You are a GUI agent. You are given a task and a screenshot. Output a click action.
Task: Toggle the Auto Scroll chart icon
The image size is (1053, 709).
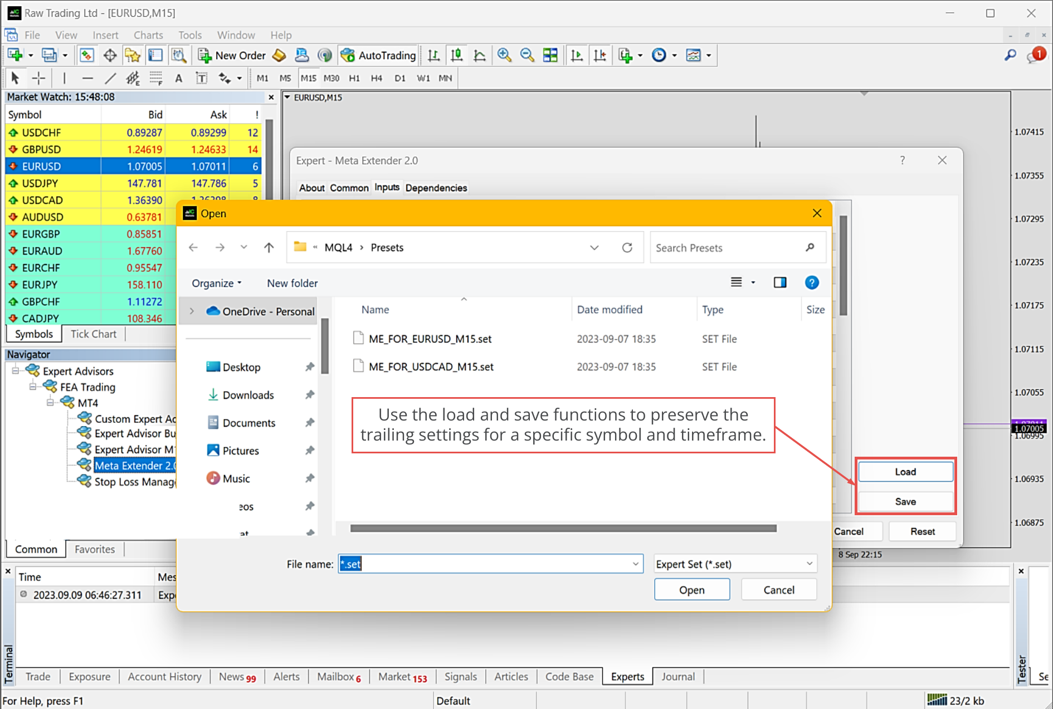point(577,55)
